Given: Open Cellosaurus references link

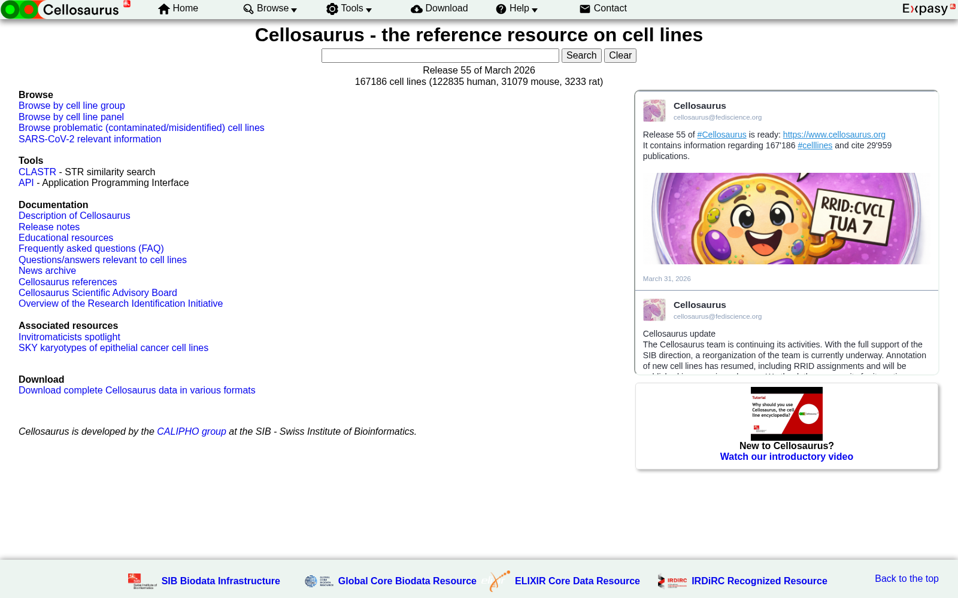Looking at the screenshot, I should point(68,282).
